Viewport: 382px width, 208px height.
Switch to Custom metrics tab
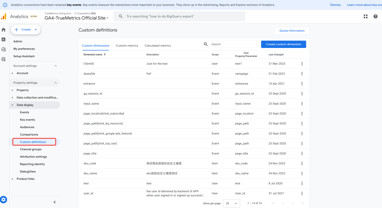(x=127, y=45)
